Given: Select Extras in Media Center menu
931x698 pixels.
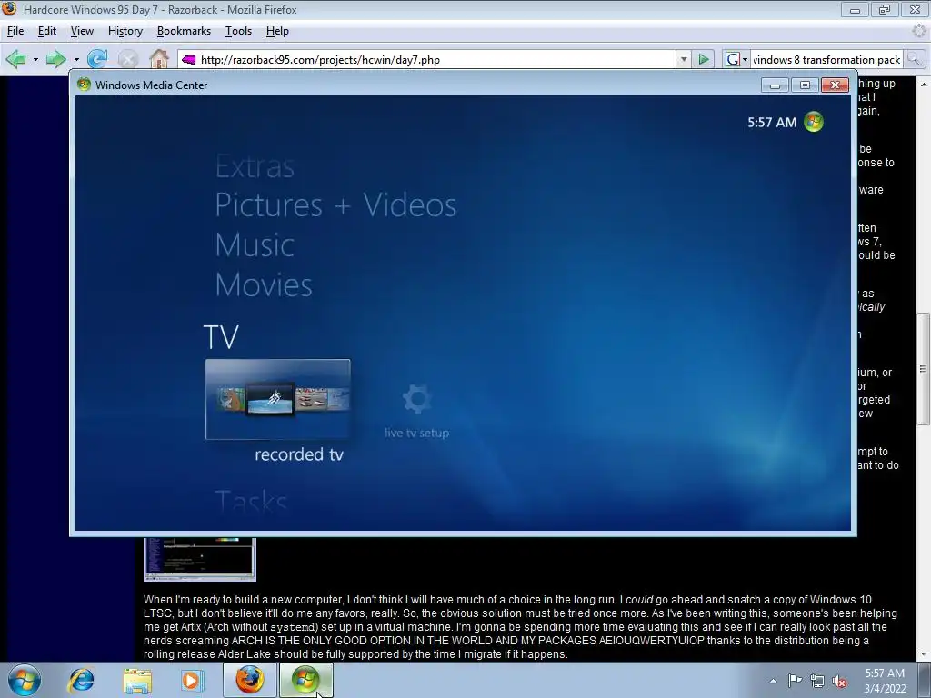Looking at the screenshot, I should (255, 167).
